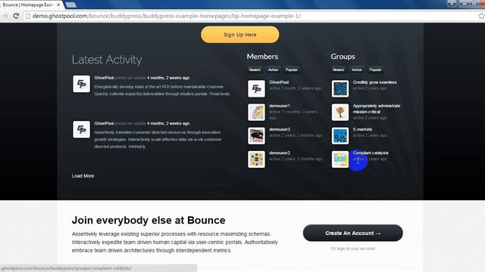Click the Sign Up Here button
The width and height of the screenshot is (485, 272).
tap(240, 35)
